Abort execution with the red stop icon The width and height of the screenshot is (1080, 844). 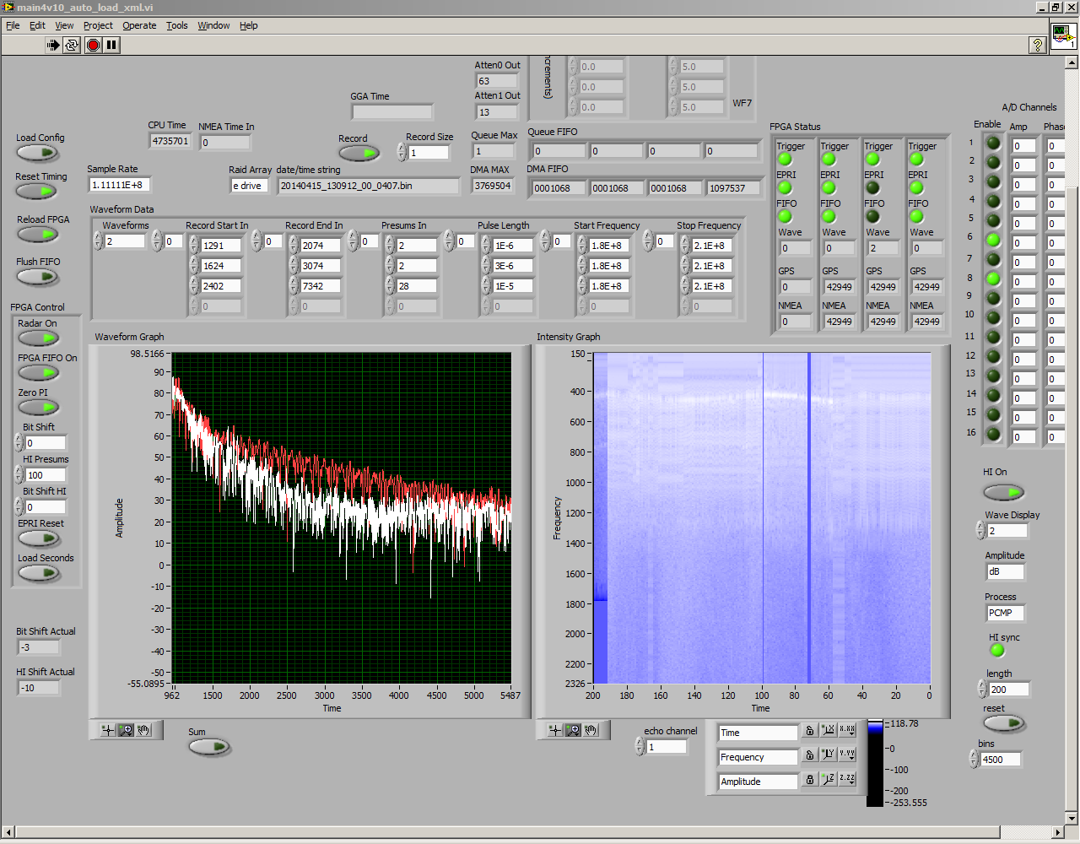pos(93,45)
